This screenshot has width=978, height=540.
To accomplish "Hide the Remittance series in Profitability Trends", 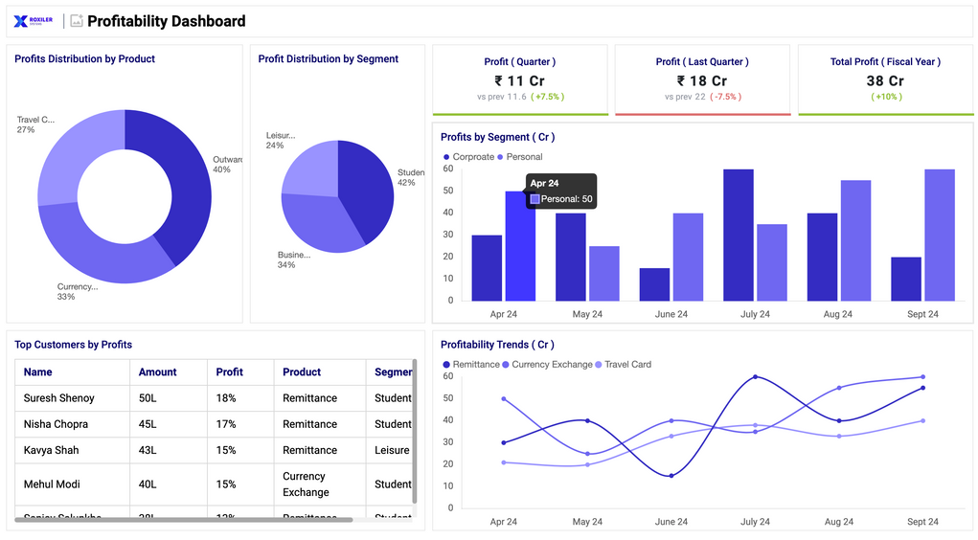I will tap(470, 365).
